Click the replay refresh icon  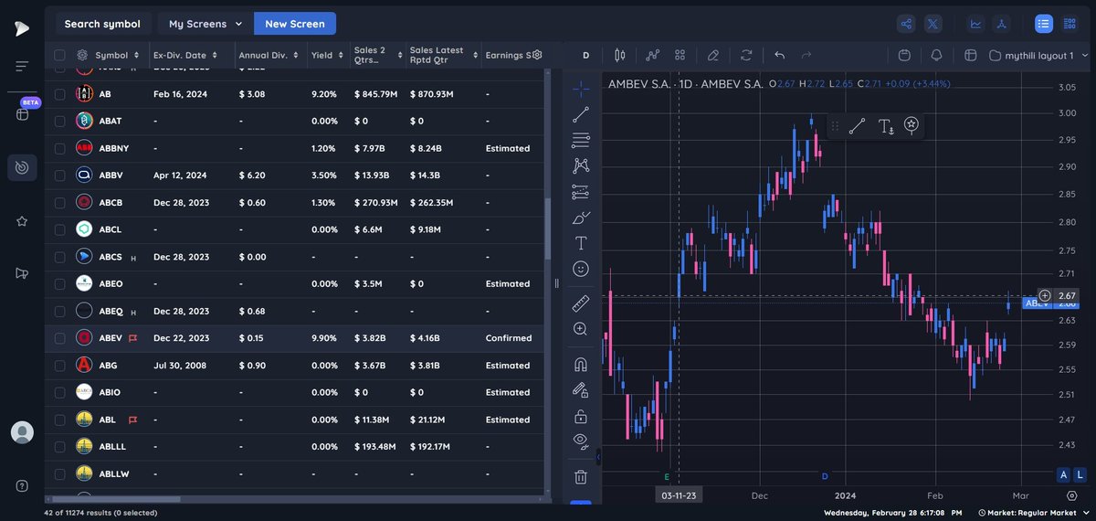click(746, 55)
